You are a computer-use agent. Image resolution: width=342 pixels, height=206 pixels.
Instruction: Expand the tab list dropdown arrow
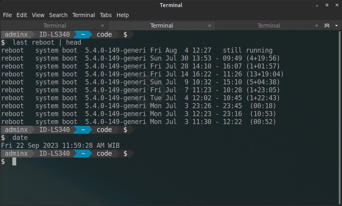pos(336,26)
